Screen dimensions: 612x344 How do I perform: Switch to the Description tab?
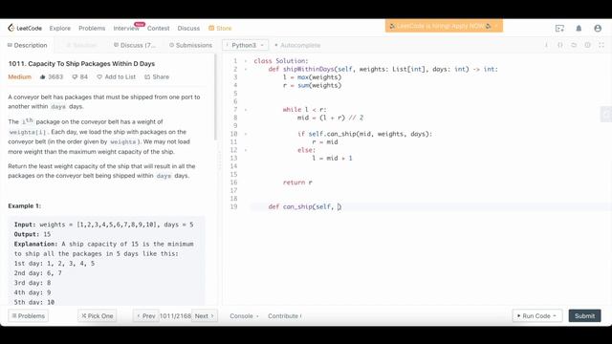tap(28, 45)
